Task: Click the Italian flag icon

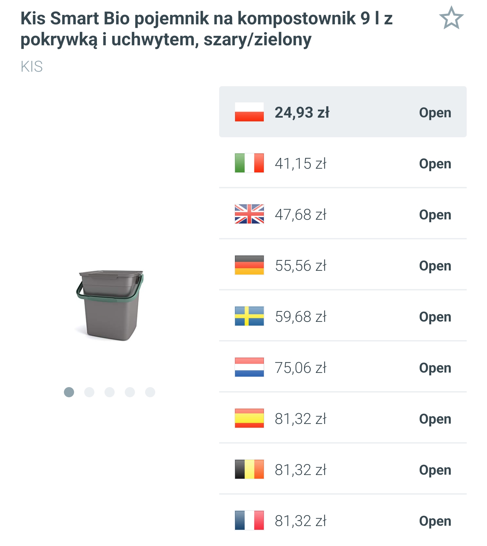Action: pos(249,164)
